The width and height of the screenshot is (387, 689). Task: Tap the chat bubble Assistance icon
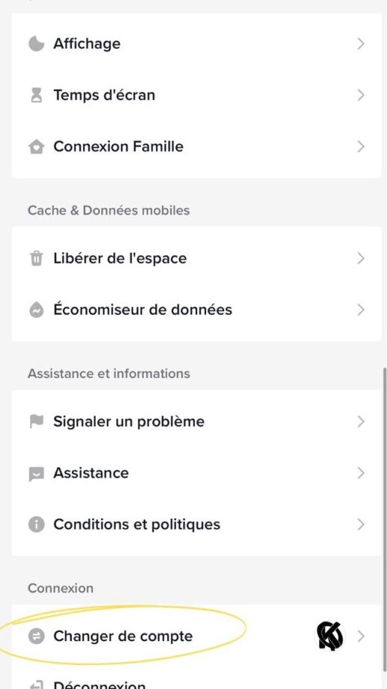point(37,474)
